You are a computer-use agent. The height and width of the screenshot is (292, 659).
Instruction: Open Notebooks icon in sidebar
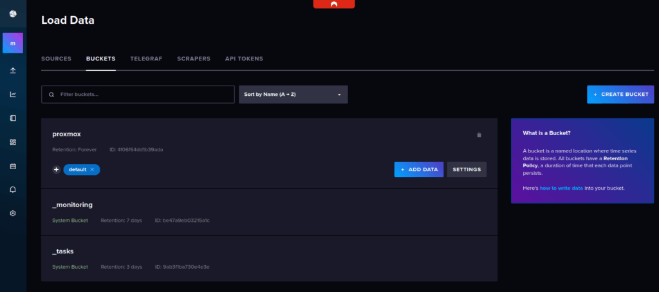tap(13, 118)
